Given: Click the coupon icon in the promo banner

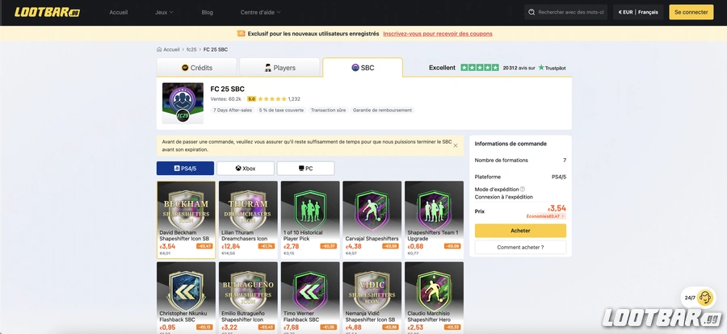Looking at the screenshot, I should point(241,33).
